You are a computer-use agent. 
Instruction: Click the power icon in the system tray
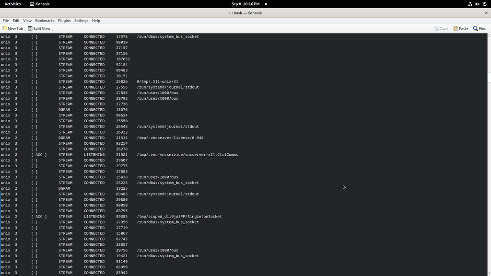(x=484, y=4)
